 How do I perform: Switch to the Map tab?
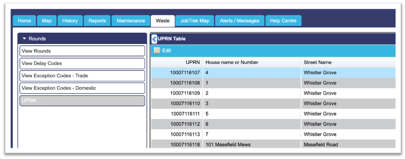(47, 21)
